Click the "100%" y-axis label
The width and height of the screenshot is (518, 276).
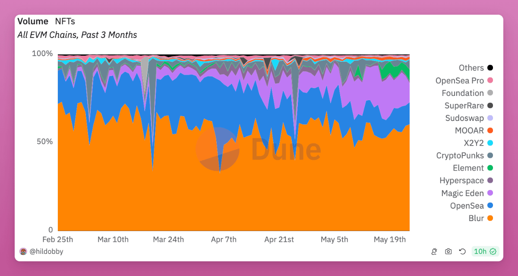tap(42, 54)
